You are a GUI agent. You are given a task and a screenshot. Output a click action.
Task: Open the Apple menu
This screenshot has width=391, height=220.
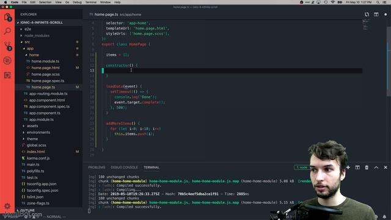(5, 2)
